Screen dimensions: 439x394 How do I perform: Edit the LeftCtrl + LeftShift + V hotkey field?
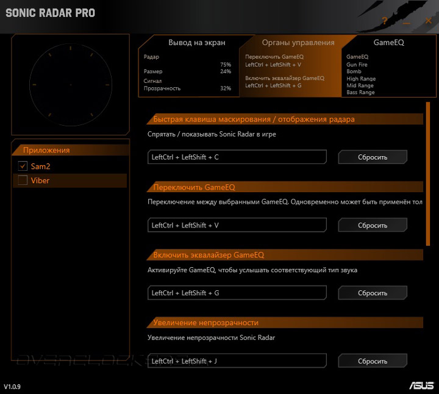(x=237, y=225)
